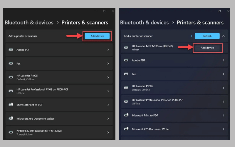Open Microsoft XPS Document Writer chevron, left window
Image resolution: width=235 pixels, height=147 pixels.
click(108, 119)
